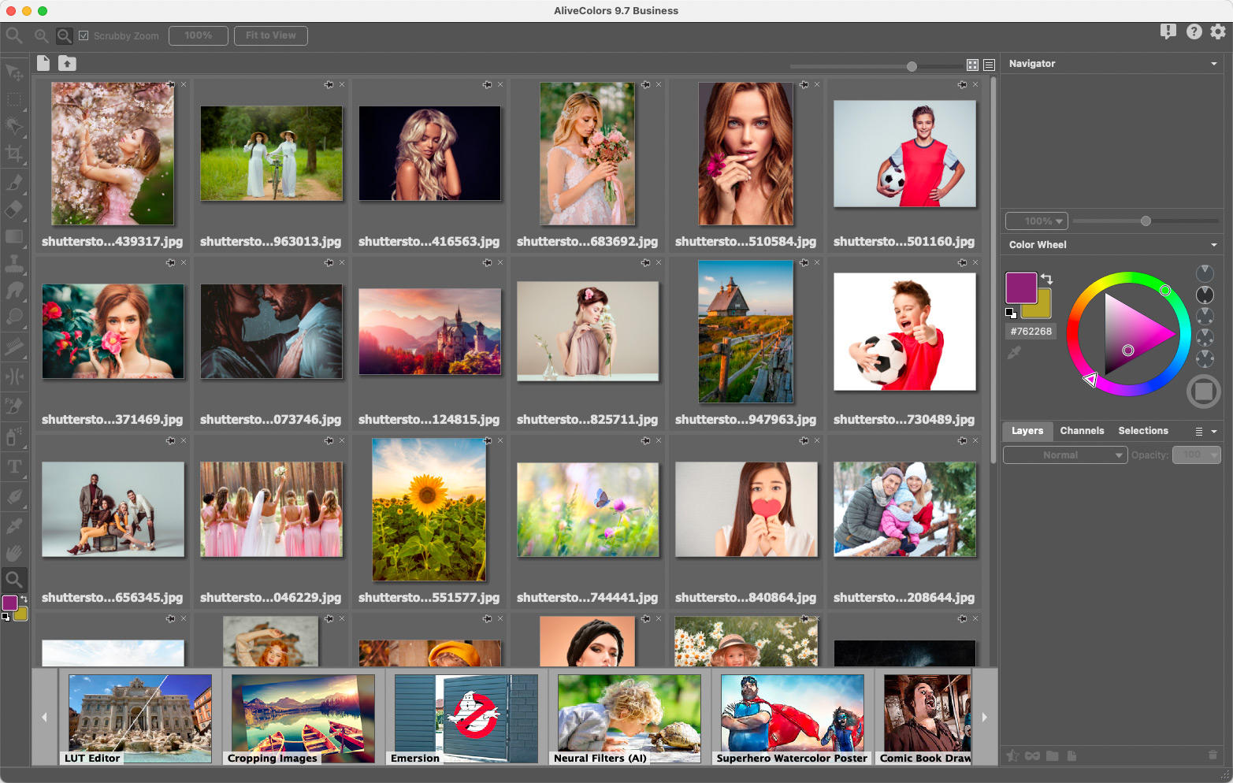The height and width of the screenshot is (783, 1233).
Task: Switch to thumbnail grid view
Action: click(x=972, y=65)
